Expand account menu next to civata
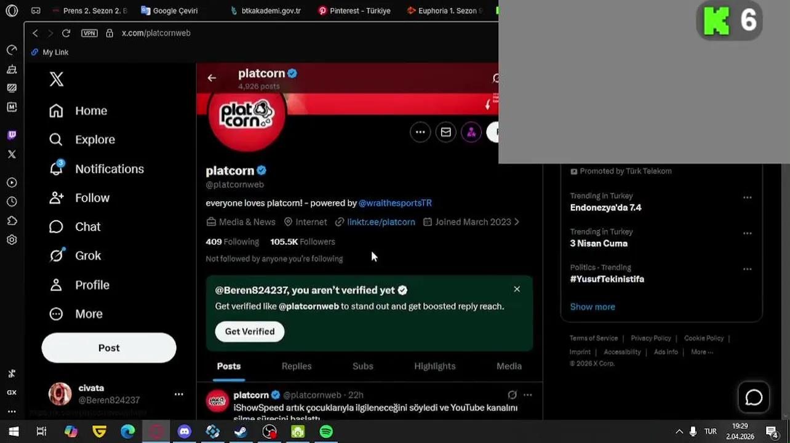The width and height of the screenshot is (790, 443). click(178, 394)
